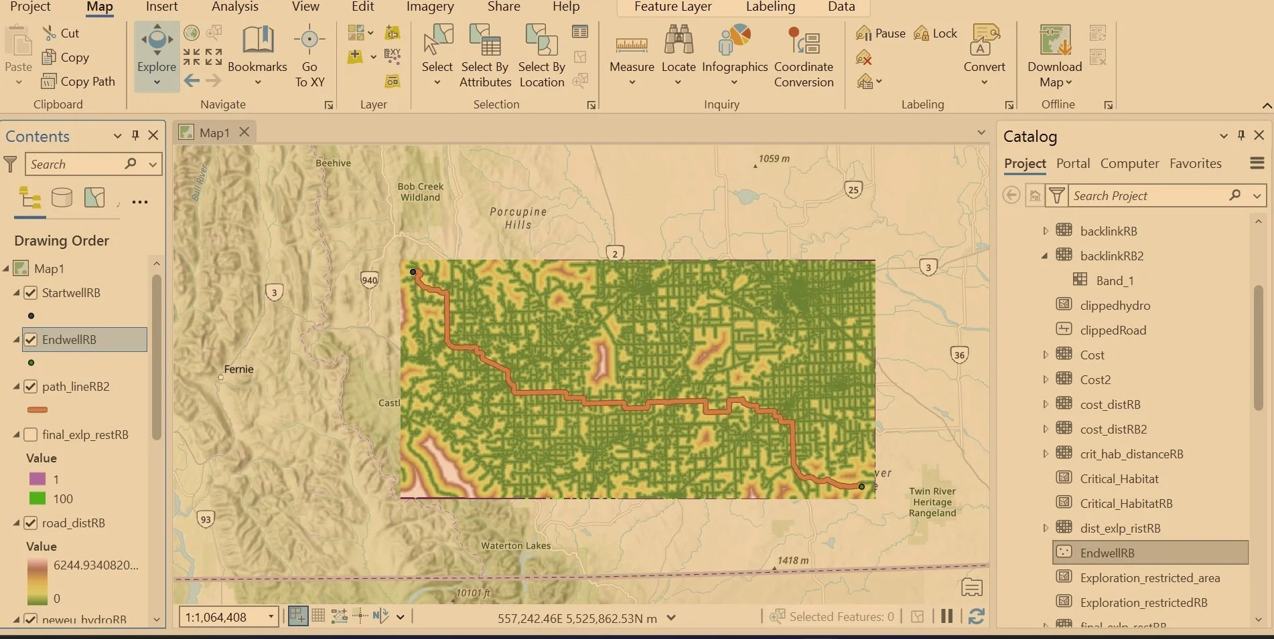Toggle grid icon in status bar
This screenshot has width=1274, height=639.
tap(319, 616)
